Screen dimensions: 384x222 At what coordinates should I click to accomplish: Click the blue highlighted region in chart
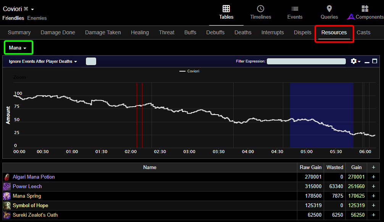tap(321, 115)
